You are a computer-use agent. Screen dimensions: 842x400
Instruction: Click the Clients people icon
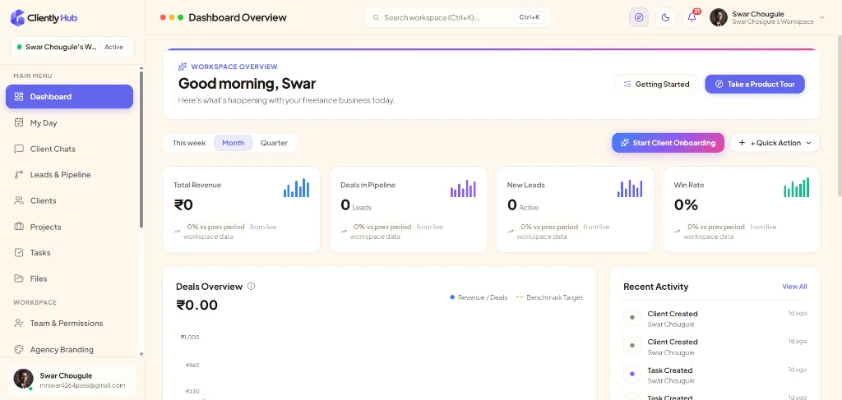[x=19, y=200]
